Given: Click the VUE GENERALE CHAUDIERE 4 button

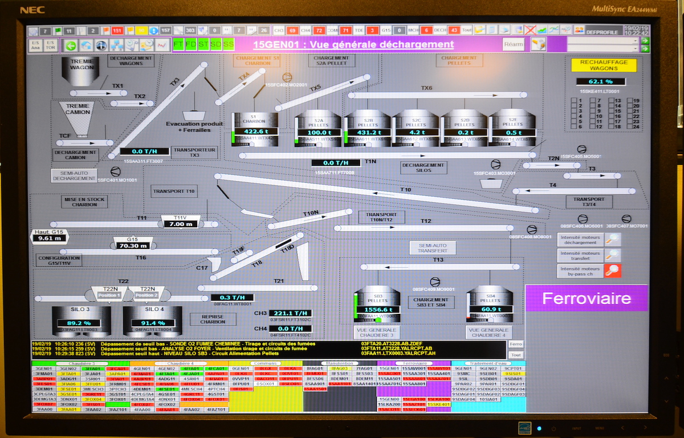Looking at the screenshot, I should pos(488,333).
